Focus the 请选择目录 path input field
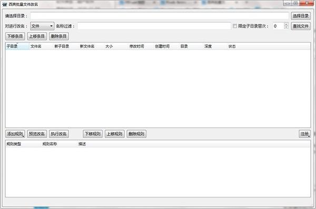Image resolution: width=316 pixels, height=209 pixels. click(x=160, y=16)
